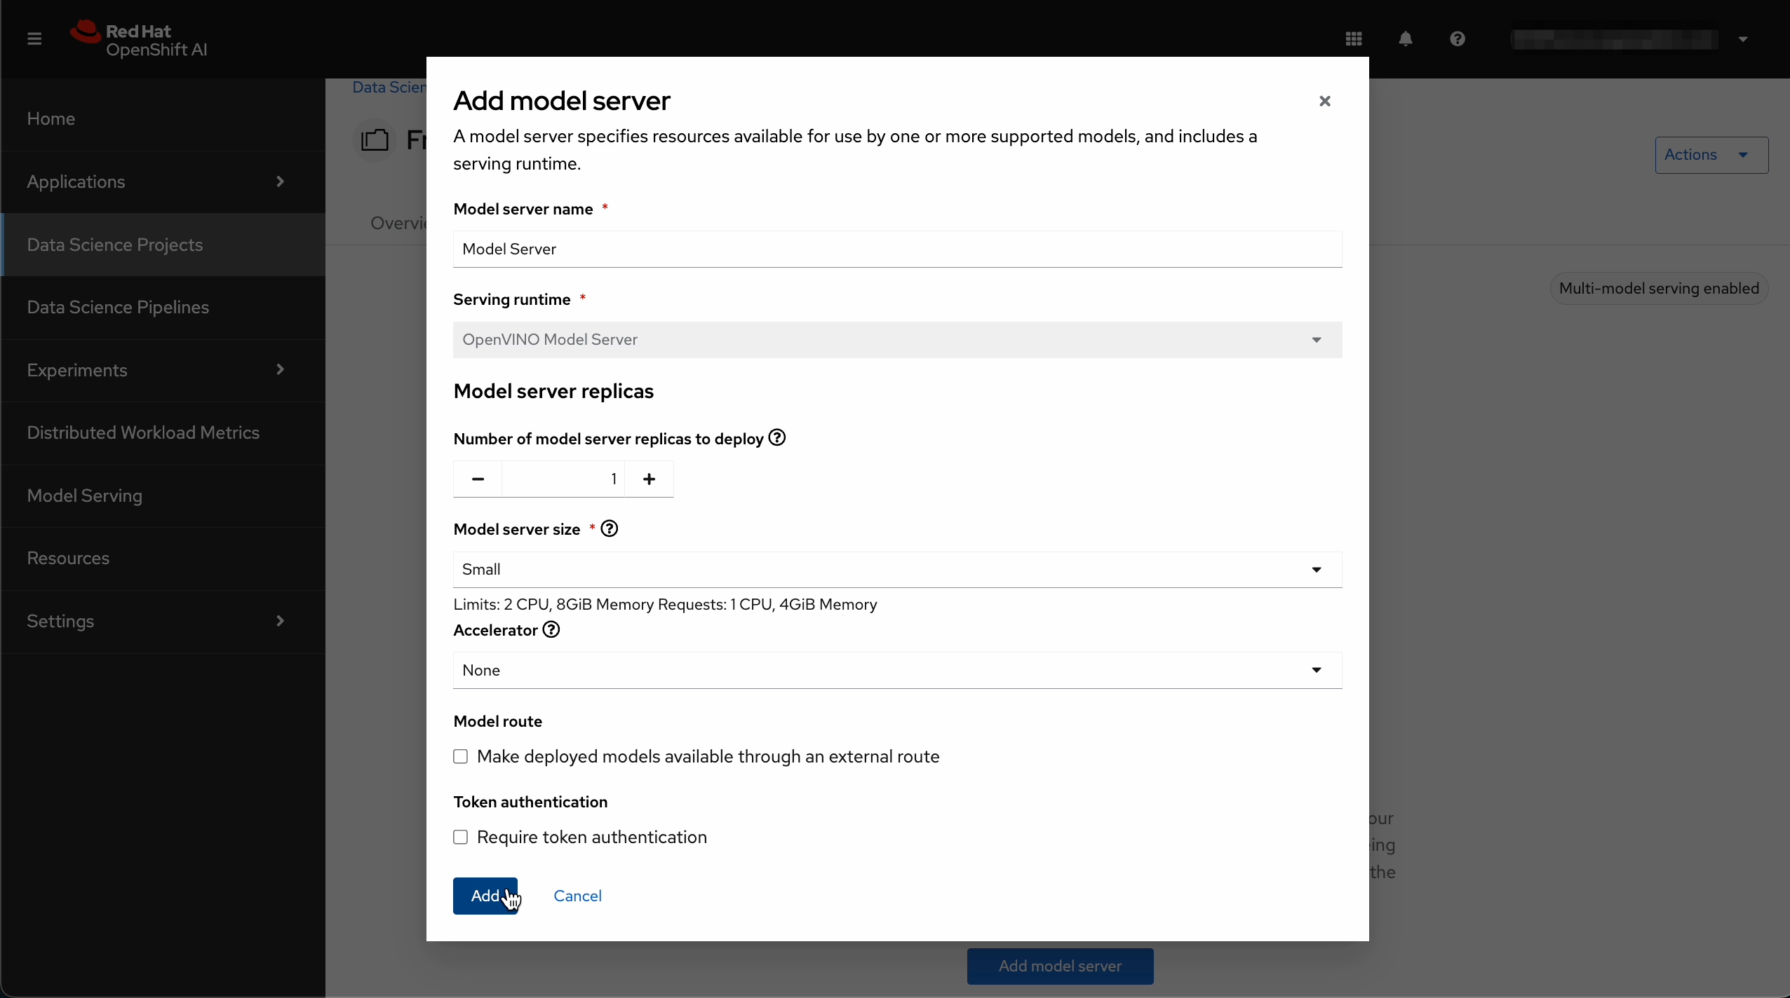Go to Model Serving in sidebar
1790x998 pixels.
point(85,495)
